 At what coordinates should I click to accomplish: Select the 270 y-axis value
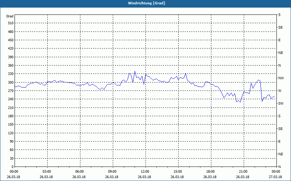tap(11, 91)
